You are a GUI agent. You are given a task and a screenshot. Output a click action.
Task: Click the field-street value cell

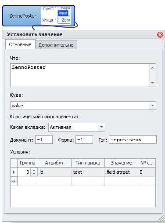(x=121, y=172)
